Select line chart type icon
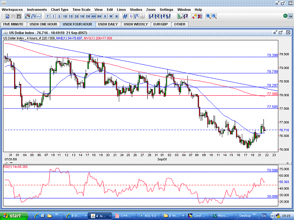 (39, 16)
